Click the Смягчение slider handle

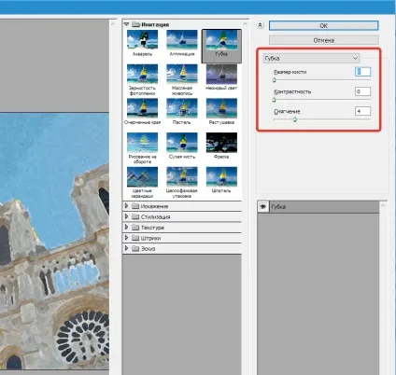294,119
